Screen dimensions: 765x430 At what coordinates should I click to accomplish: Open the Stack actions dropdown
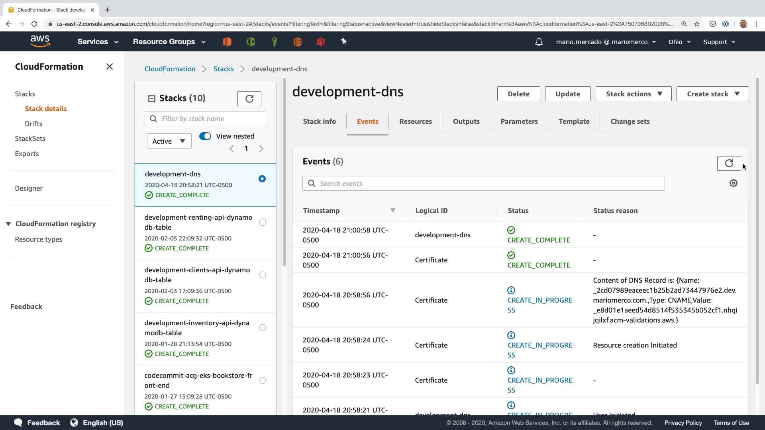(633, 94)
